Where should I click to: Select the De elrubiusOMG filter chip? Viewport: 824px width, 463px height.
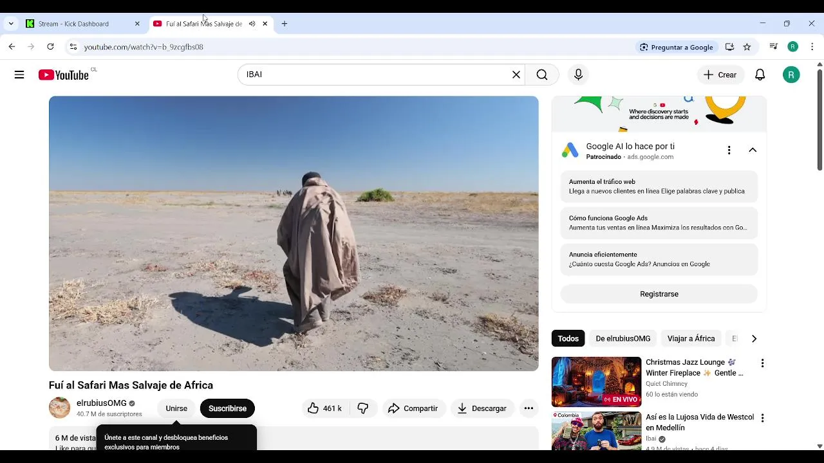pos(623,338)
